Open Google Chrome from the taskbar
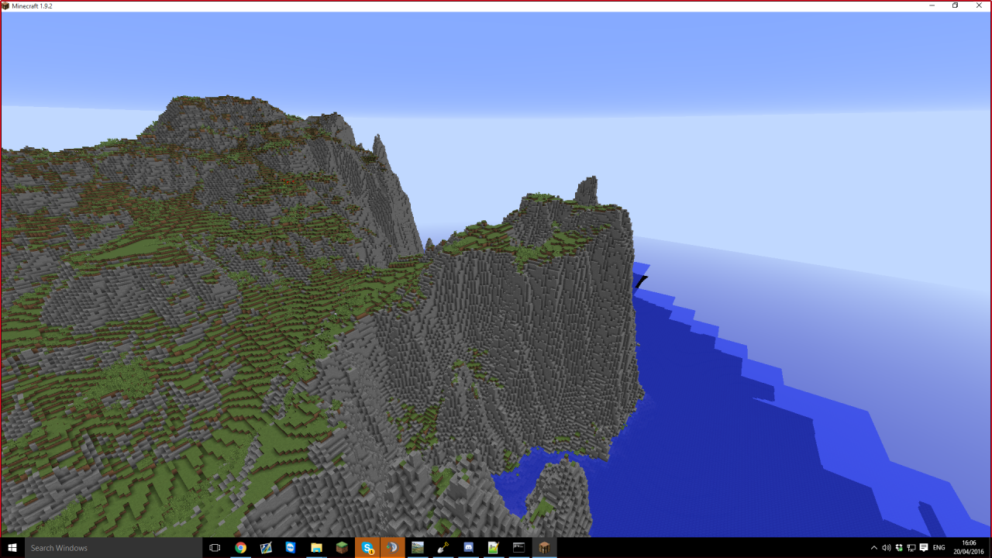Viewport: 992px width, 558px height. click(x=240, y=548)
